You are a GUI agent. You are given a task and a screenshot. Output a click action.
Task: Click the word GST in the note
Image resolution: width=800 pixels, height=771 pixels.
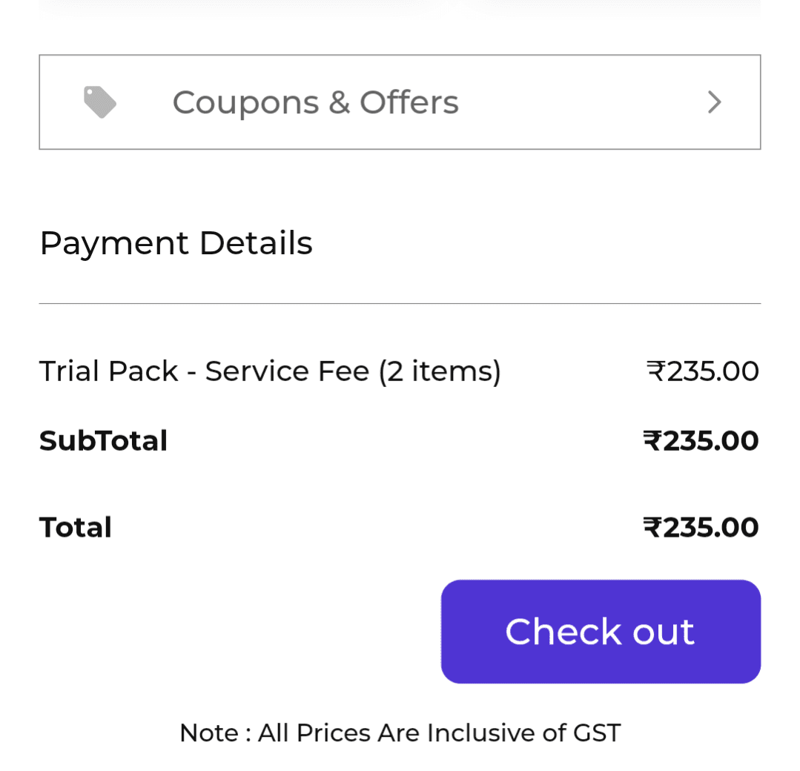597,733
